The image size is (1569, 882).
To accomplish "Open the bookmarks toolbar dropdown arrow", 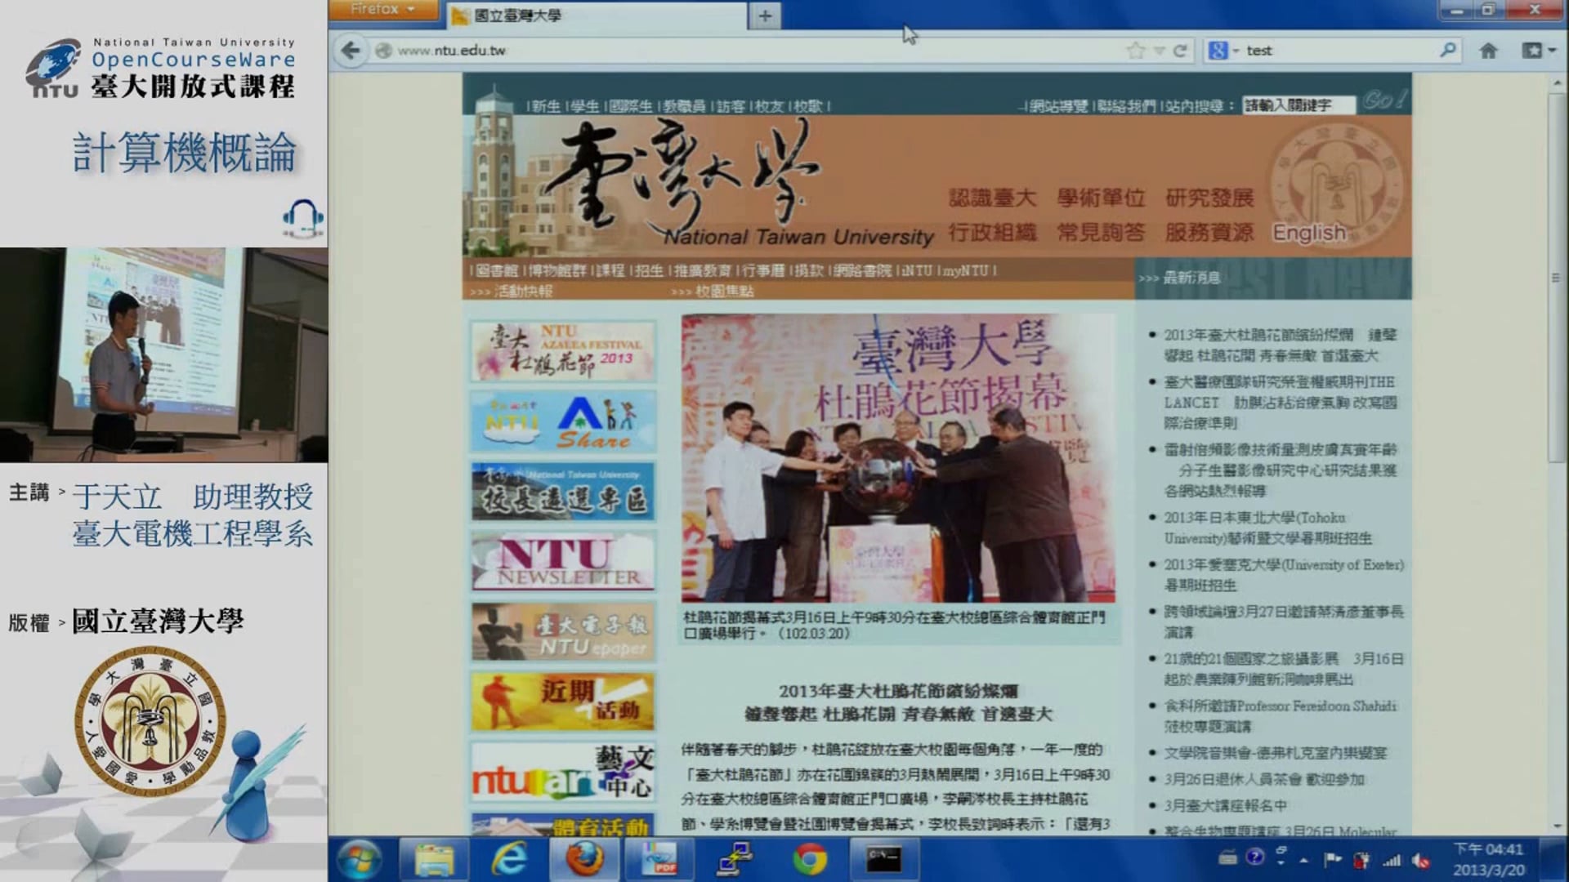I will (1552, 51).
